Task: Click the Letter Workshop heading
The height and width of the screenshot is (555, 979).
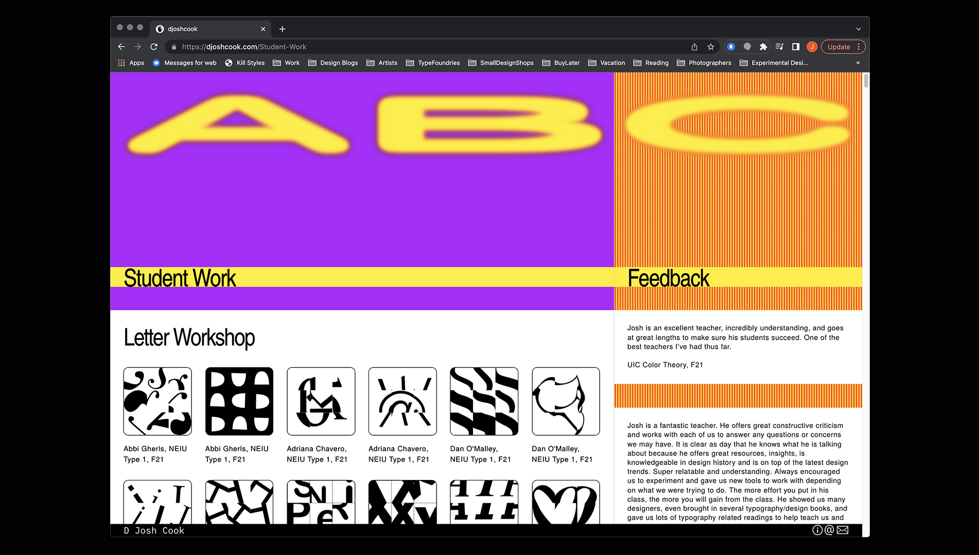Action: (x=189, y=338)
